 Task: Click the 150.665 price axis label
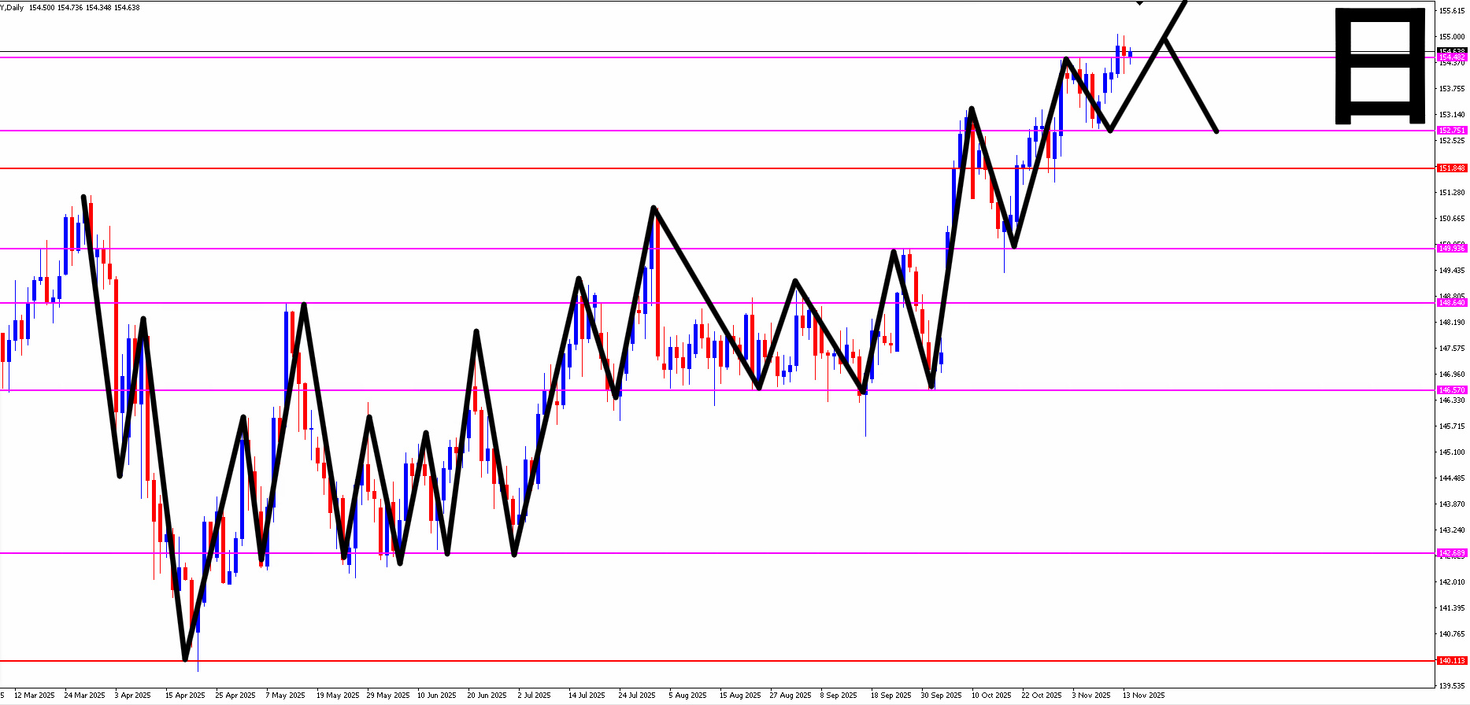[x=1452, y=219]
